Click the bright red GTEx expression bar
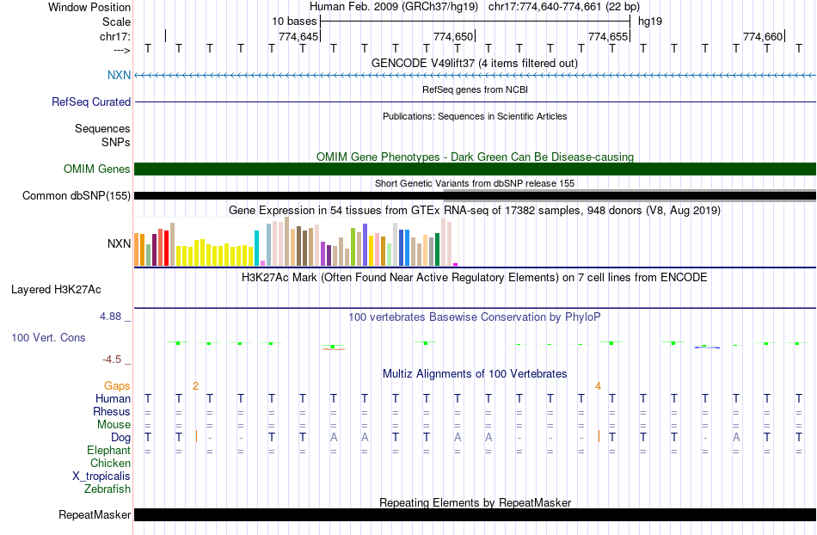 [166, 248]
